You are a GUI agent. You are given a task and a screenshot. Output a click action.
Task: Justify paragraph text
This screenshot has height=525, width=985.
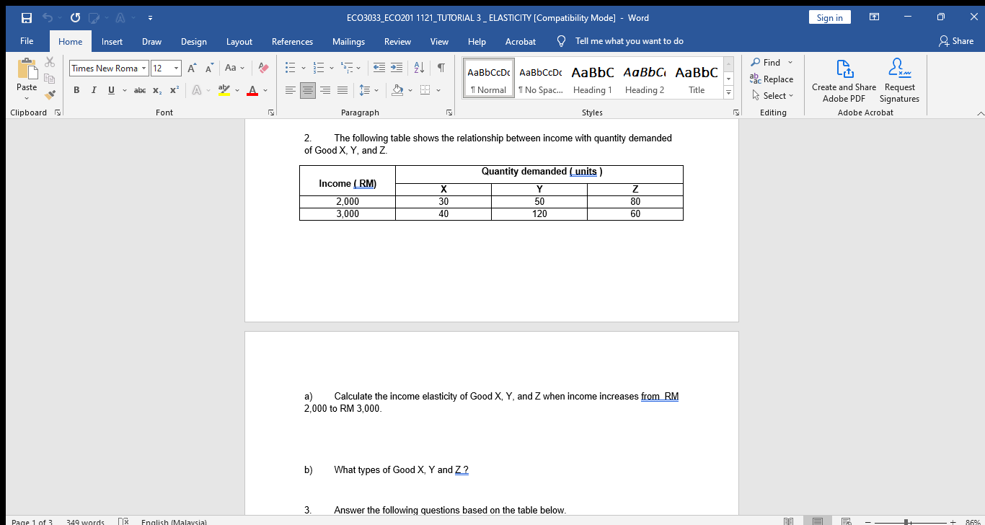coord(341,90)
